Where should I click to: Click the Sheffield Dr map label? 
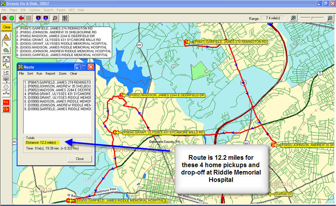pos(283,194)
